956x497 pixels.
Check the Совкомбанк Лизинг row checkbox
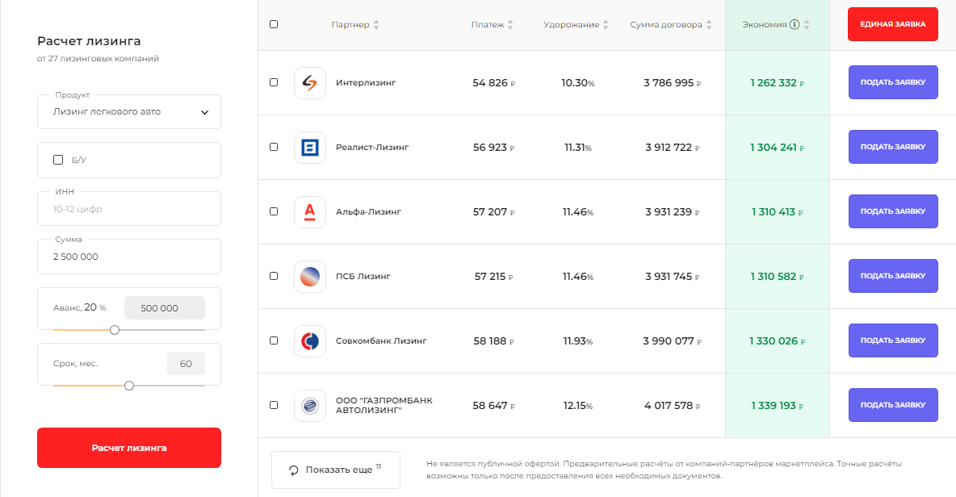(274, 340)
